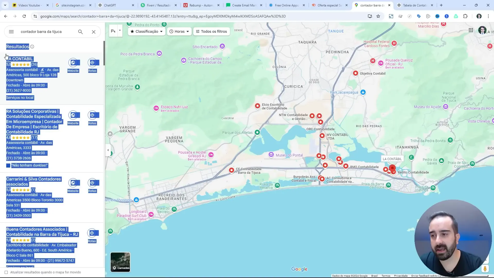Go back to the previous page
Image resolution: width=494 pixels, height=278 pixels.
click(x=6, y=16)
